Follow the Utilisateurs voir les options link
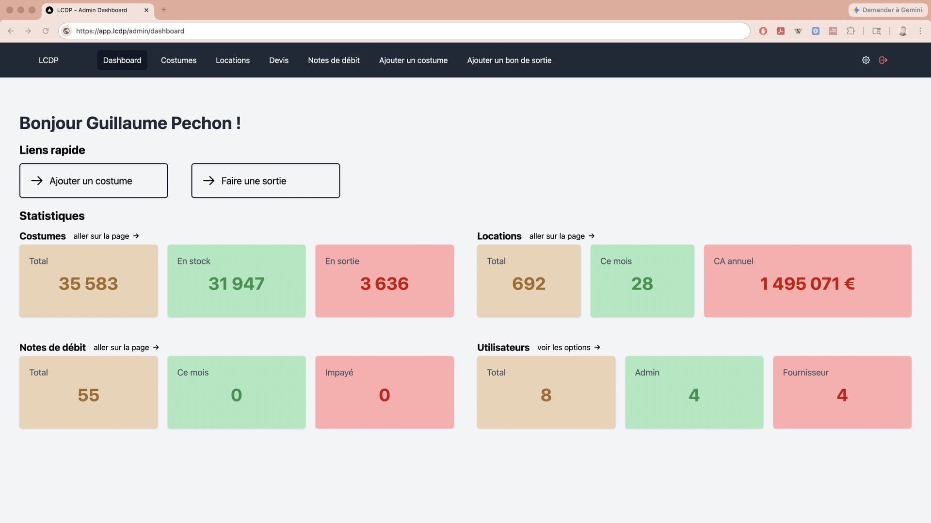931x523 pixels. click(568, 347)
